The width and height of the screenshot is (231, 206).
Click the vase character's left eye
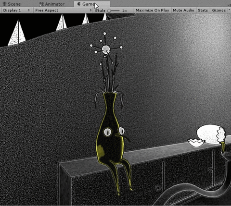tap(107, 132)
